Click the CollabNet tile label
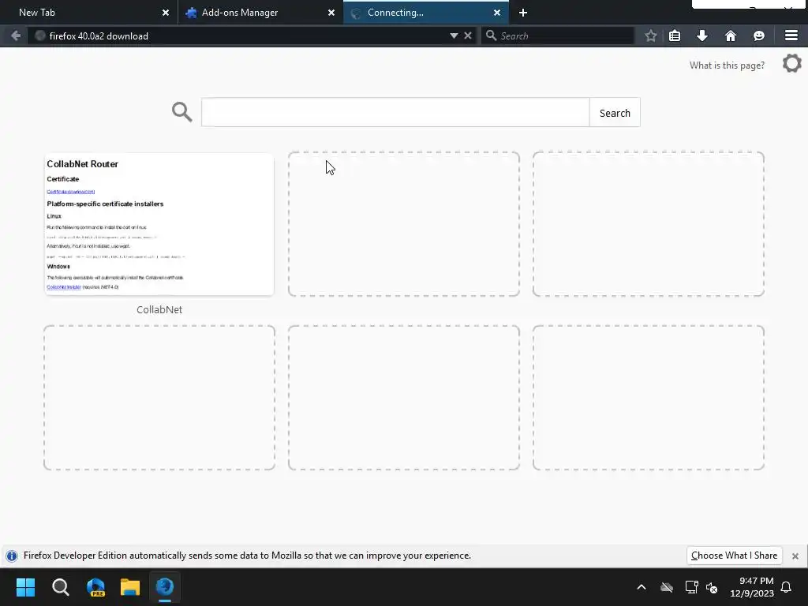The height and width of the screenshot is (606, 808). [x=159, y=309]
